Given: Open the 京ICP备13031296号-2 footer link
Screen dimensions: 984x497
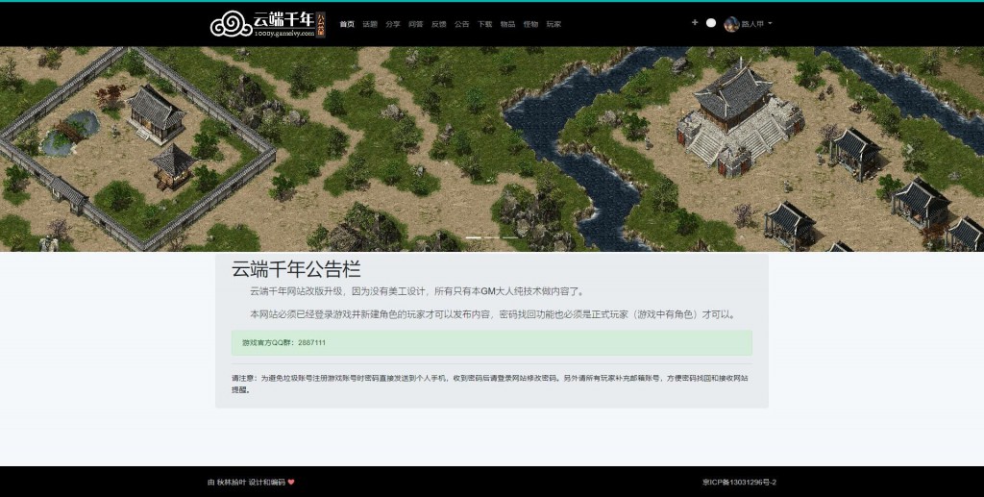Looking at the screenshot, I should 739,482.
